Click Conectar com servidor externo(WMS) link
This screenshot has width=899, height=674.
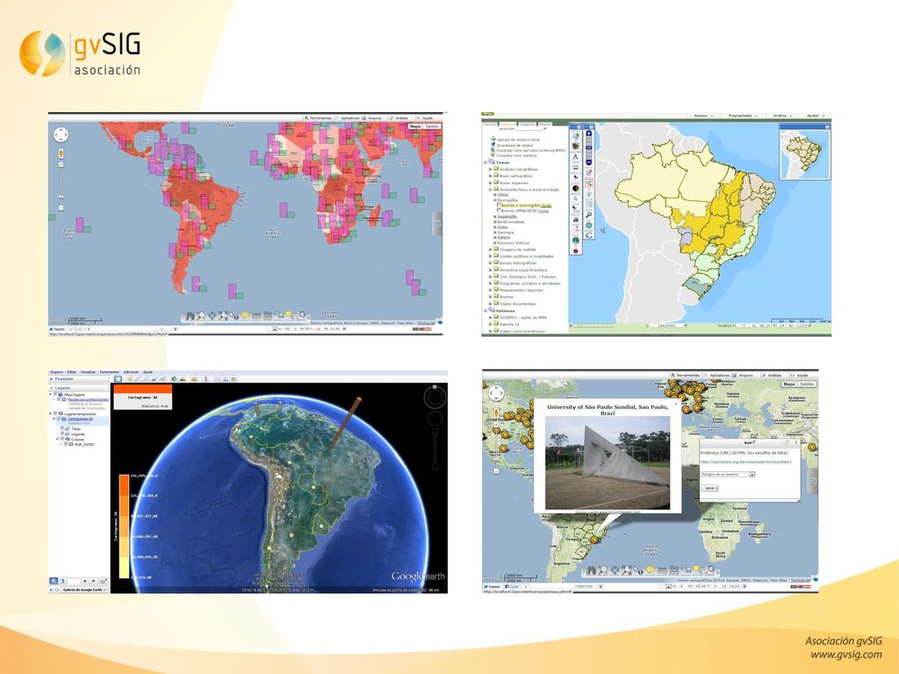pos(531,151)
